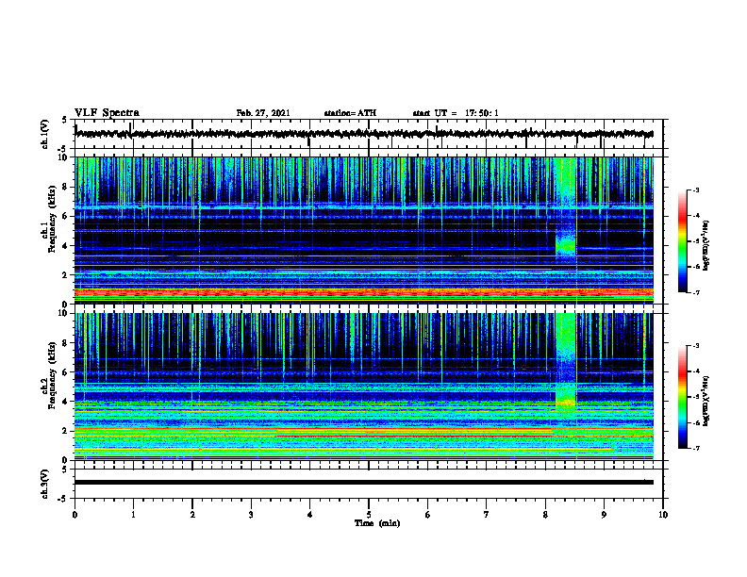This screenshot has width=747, height=577.
Task: Click the date 'Feb. 27, 2021'
Action: pyautogui.click(x=263, y=113)
